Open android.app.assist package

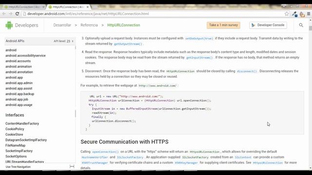click(x=19, y=88)
